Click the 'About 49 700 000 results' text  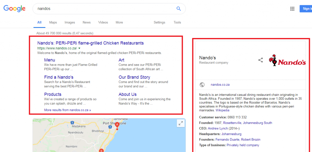pos(65,33)
